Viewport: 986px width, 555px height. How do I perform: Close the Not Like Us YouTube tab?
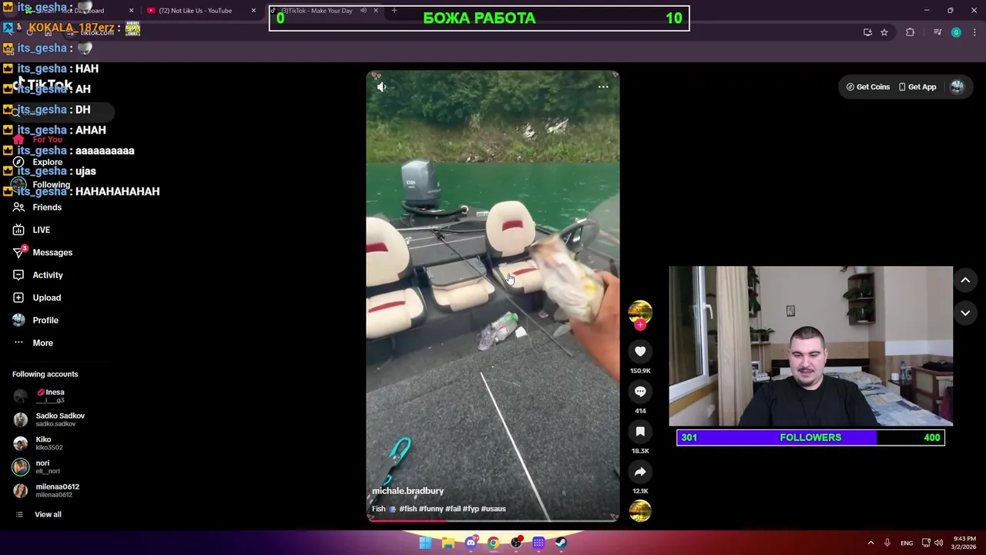pos(253,11)
